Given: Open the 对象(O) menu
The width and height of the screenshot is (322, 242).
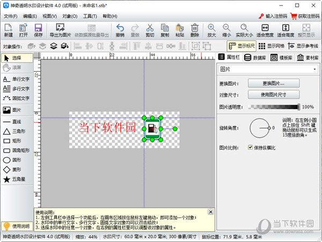Looking at the screenshot, I should click(x=70, y=16).
